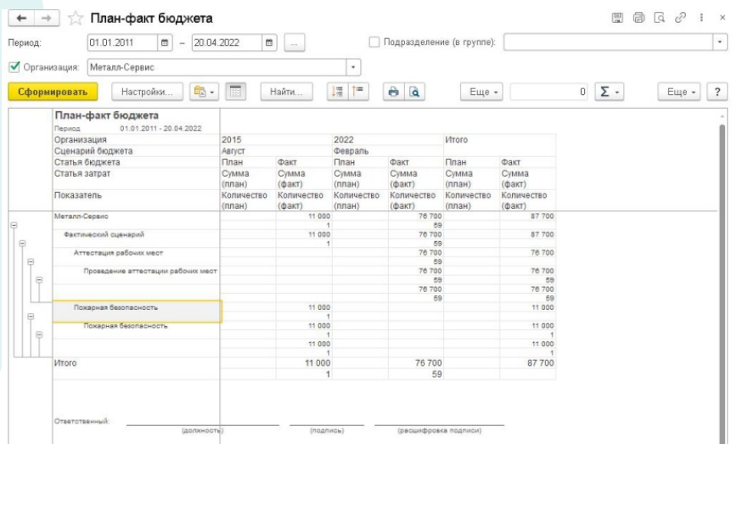Click the end date field 20.04.2022

(x=227, y=42)
